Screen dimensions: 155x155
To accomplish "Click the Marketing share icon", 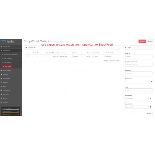I will [x=1, y=94].
